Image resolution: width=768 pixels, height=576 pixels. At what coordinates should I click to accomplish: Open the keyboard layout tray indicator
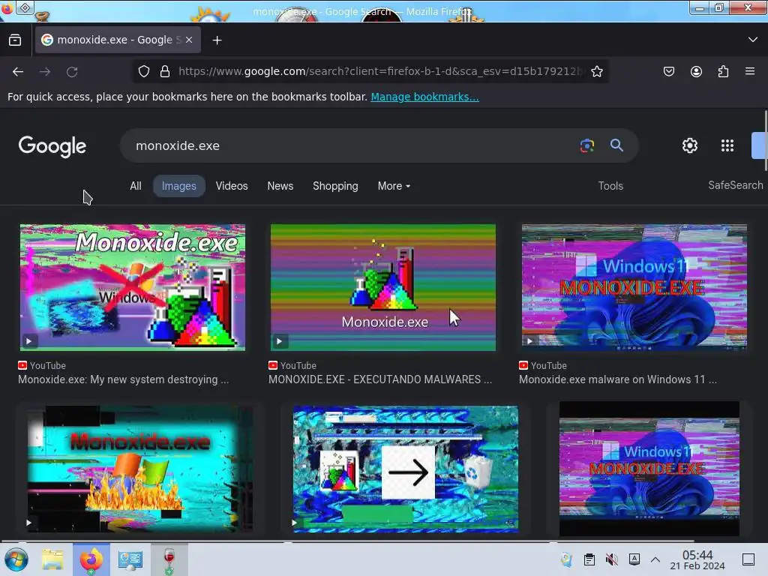(634, 559)
